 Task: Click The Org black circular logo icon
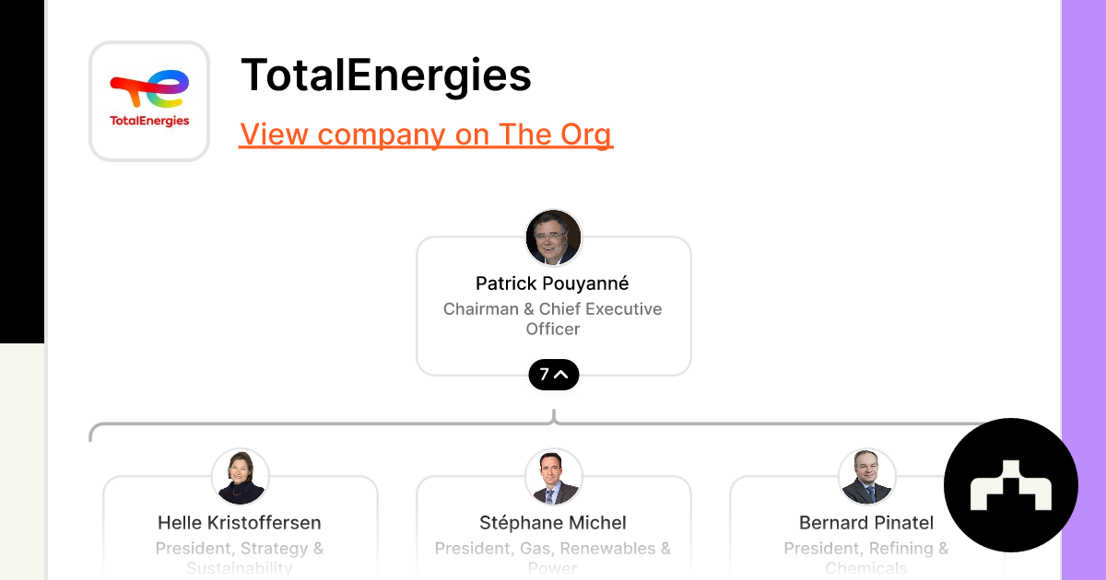click(1011, 485)
